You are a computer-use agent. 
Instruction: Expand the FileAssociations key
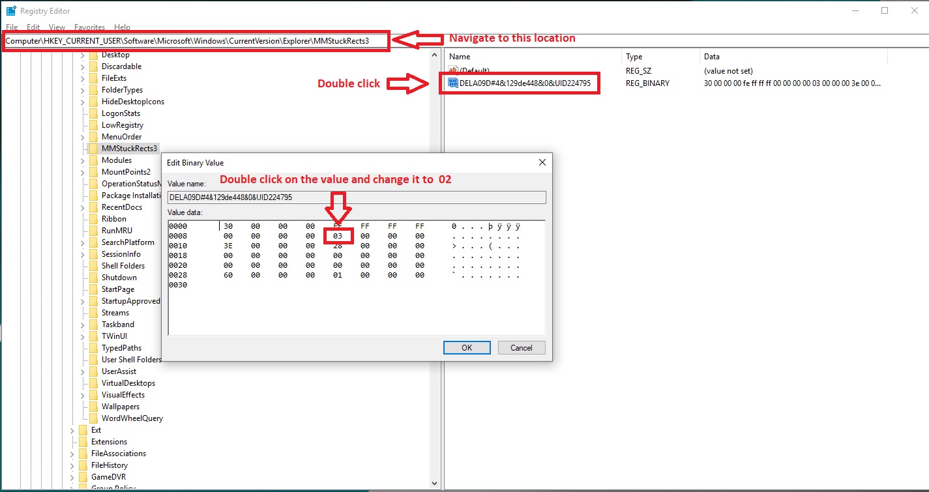coord(72,454)
